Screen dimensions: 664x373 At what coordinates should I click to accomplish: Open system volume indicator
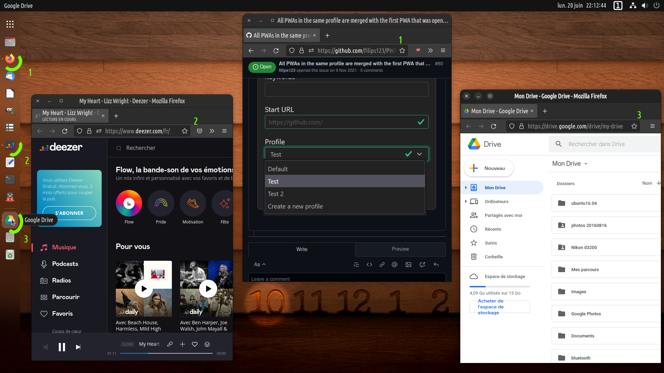click(x=645, y=6)
